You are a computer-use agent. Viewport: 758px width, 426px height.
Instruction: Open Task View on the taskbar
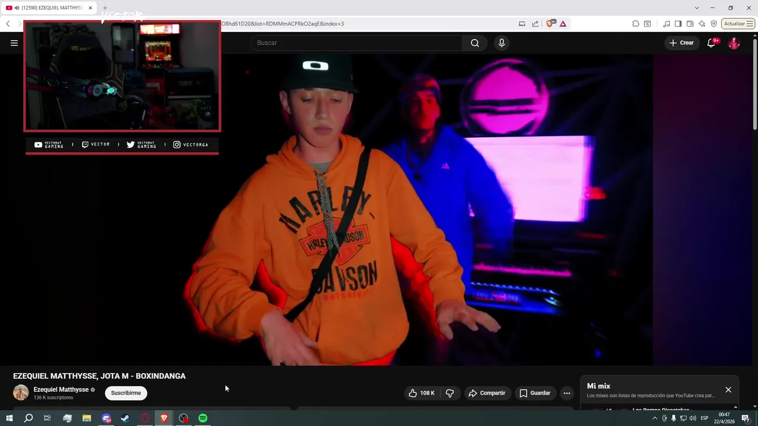(x=47, y=418)
